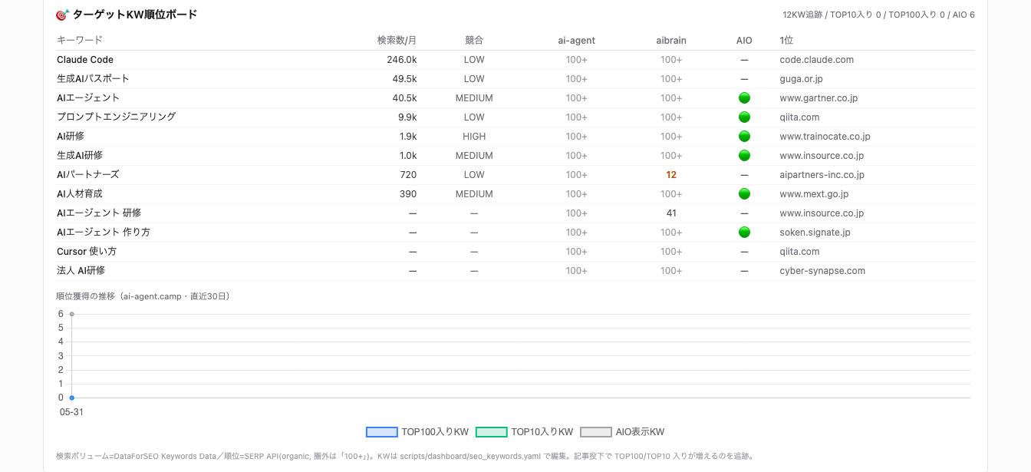
Task: Click the AIO column header
Action: [x=744, y=40]
